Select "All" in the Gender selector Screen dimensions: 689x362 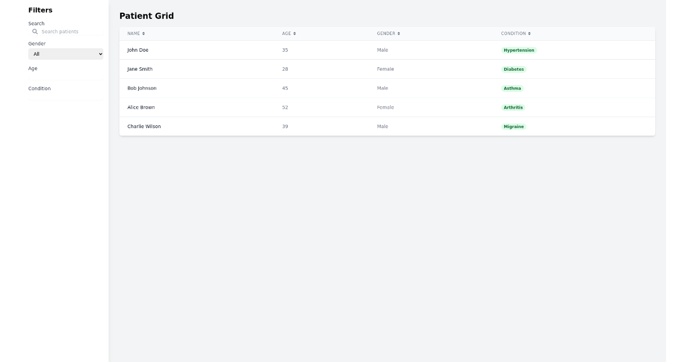pos(65,53)
